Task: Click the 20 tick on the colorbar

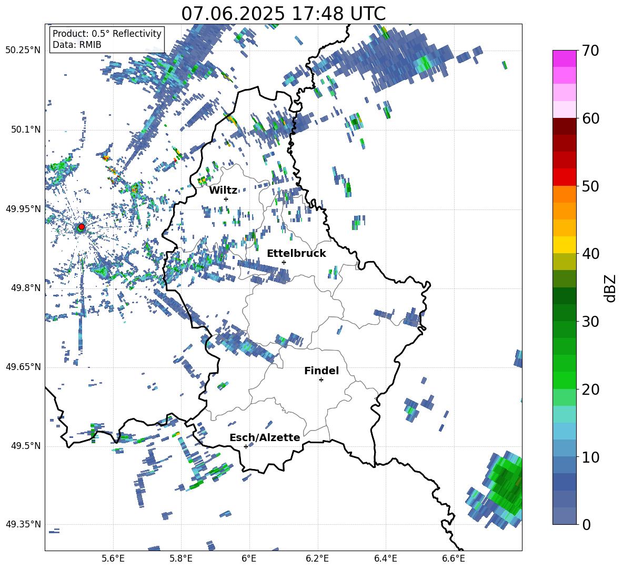Action: pyautogui.click(x=590, y=390)
